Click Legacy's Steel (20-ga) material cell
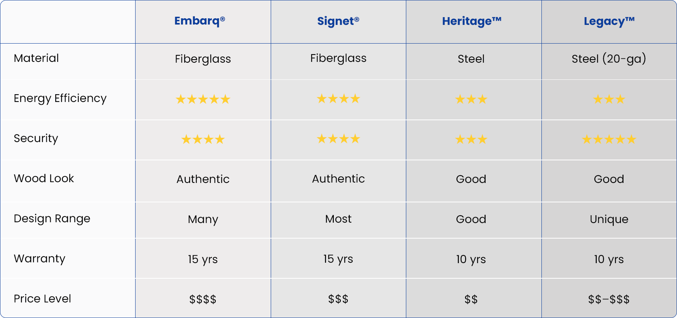Screen dimensions: 677x318 coord(609,59)
